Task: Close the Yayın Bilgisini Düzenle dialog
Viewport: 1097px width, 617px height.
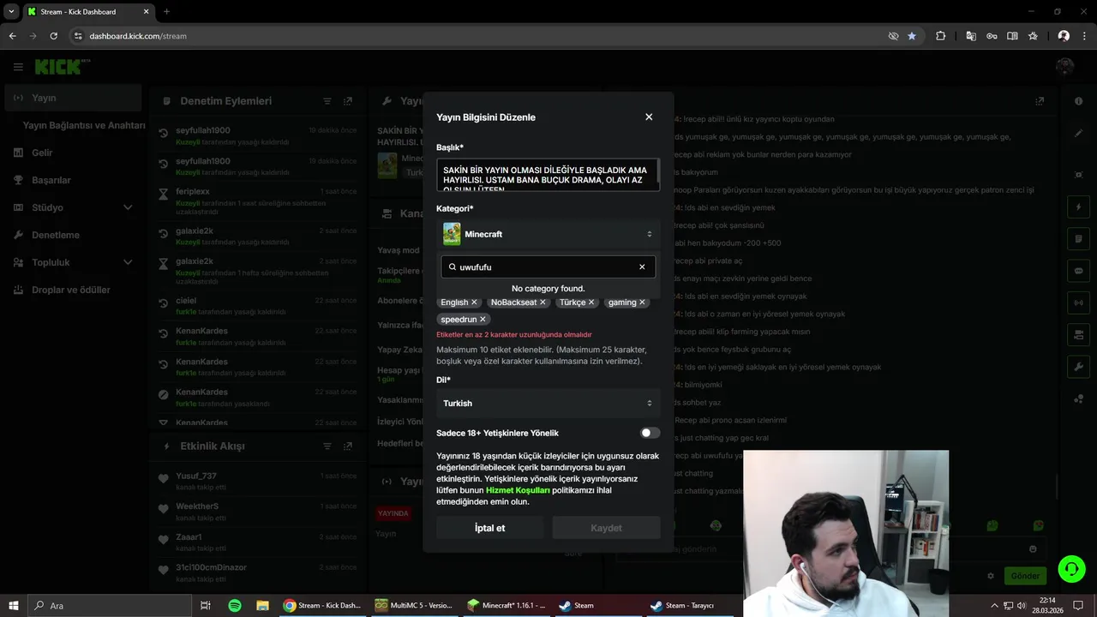Action: [x=649, y=117]
